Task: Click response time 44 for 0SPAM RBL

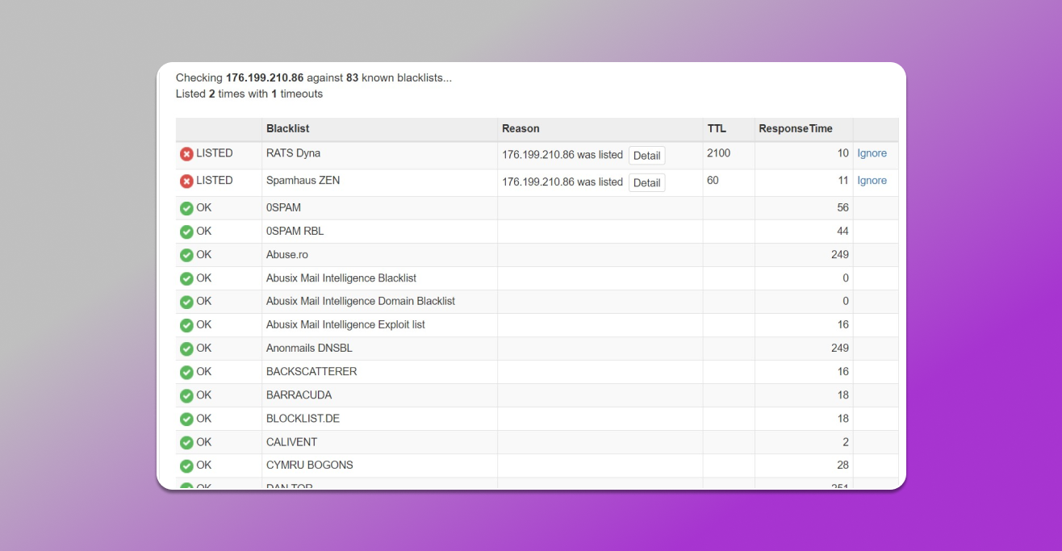Action: point(842,231)
